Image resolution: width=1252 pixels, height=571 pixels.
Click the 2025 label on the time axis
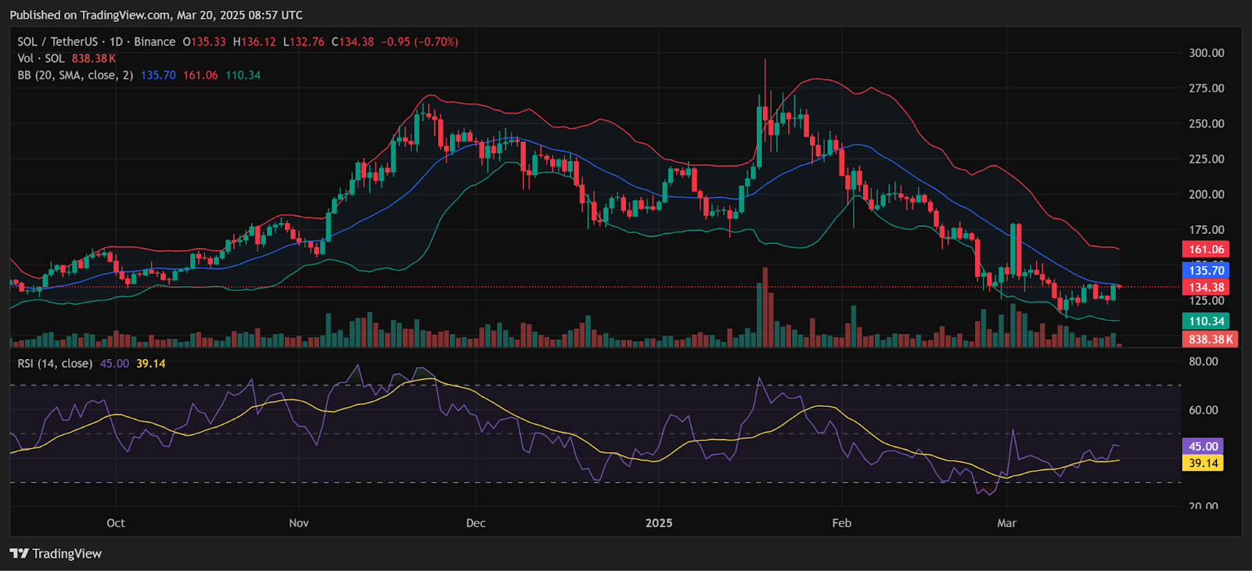(659, 523)
